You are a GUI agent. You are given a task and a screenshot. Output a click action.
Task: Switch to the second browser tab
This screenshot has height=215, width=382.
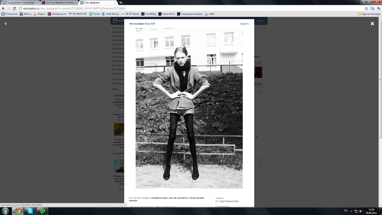tap(59, 2)
